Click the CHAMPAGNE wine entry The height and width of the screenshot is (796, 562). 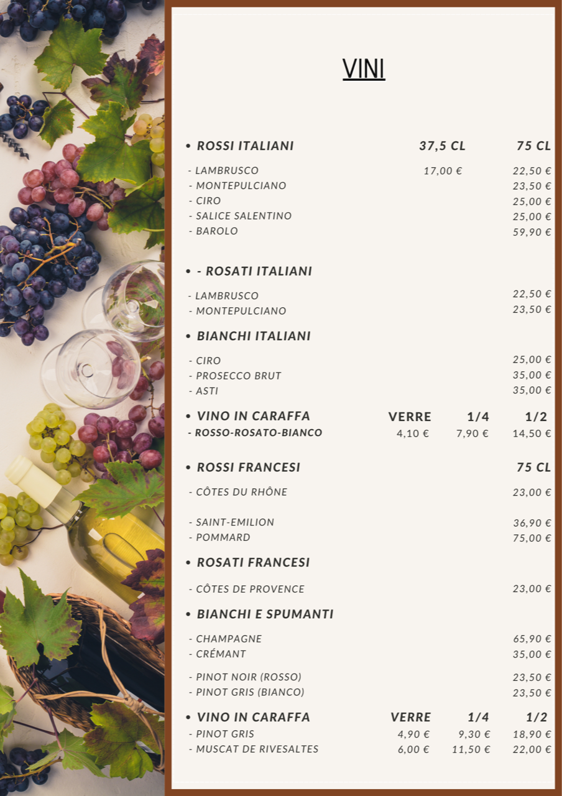coord(225,639)
